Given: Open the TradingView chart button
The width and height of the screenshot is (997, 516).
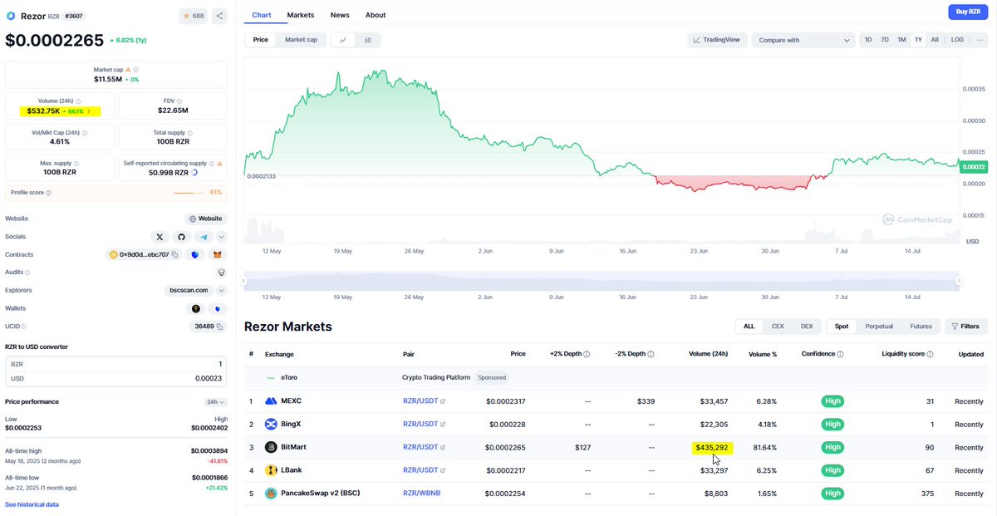Looking at the screenshot, I should (x=718, y=40).
